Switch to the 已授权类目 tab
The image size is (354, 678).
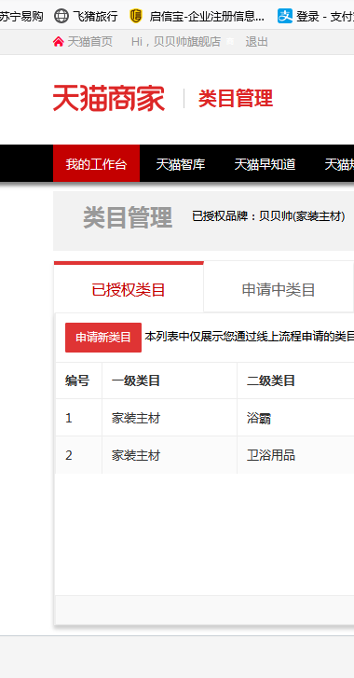129,288
